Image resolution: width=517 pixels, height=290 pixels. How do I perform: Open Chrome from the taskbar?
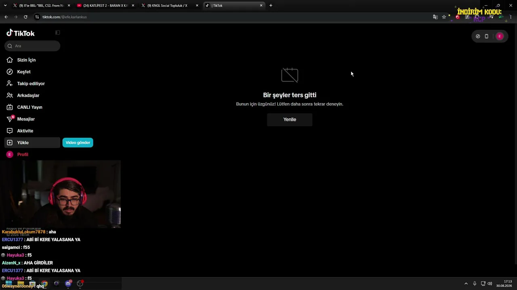click(44, 284)
